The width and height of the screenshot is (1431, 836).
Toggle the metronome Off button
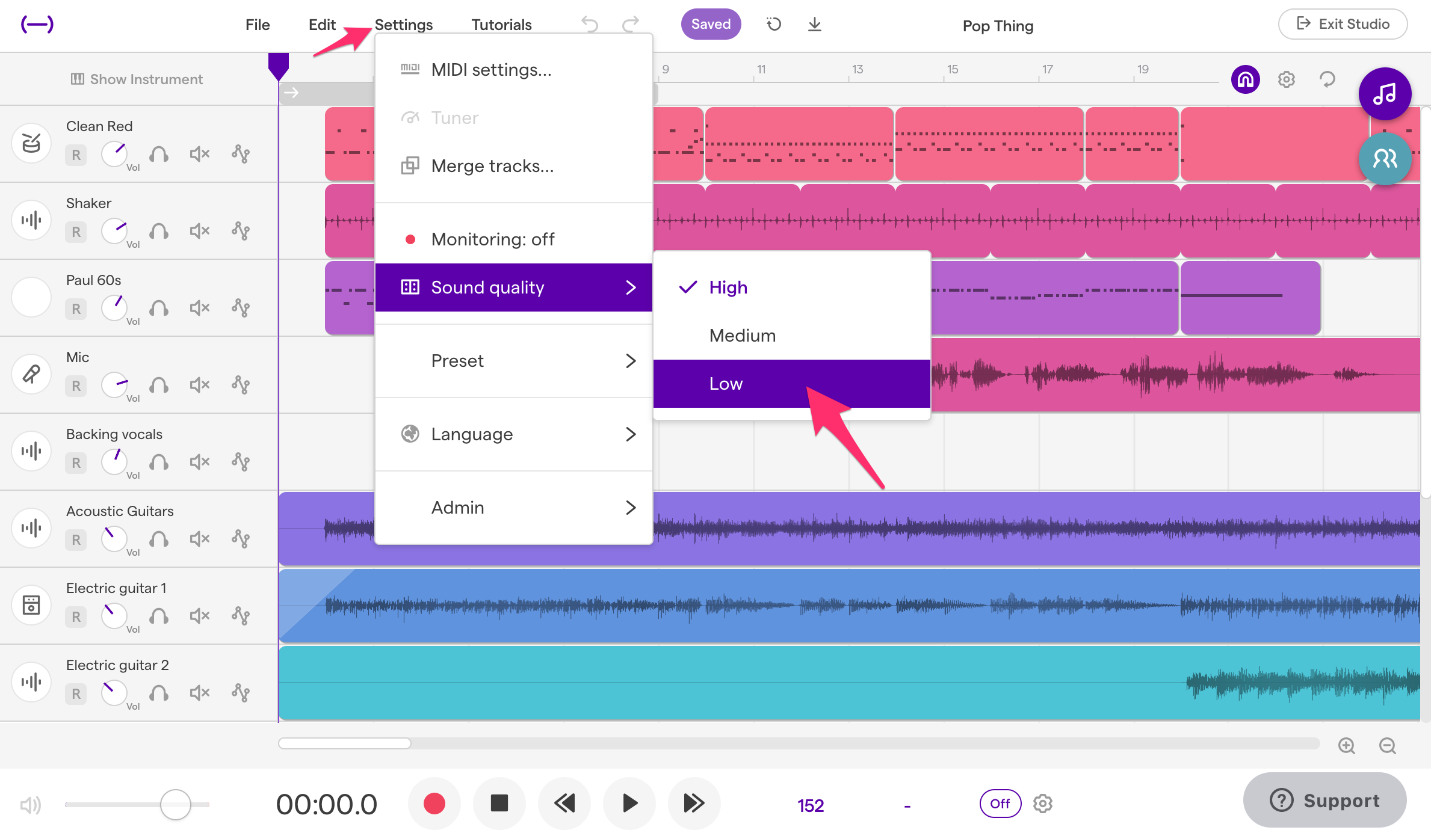tap(1000, 804)
